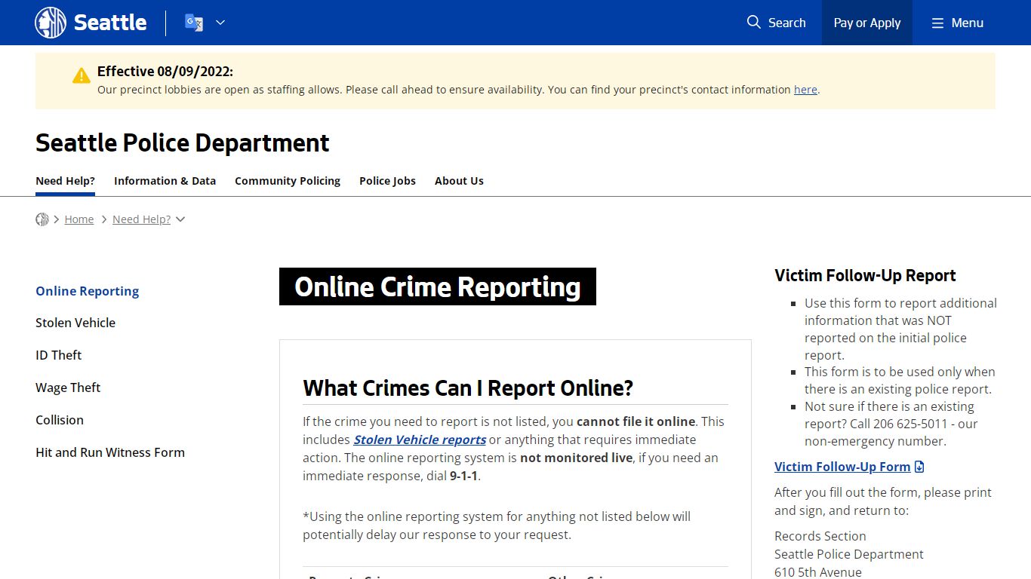1031x579 pixels.
Task: Go to the Police Jobs tab
Action: [387, 181]
